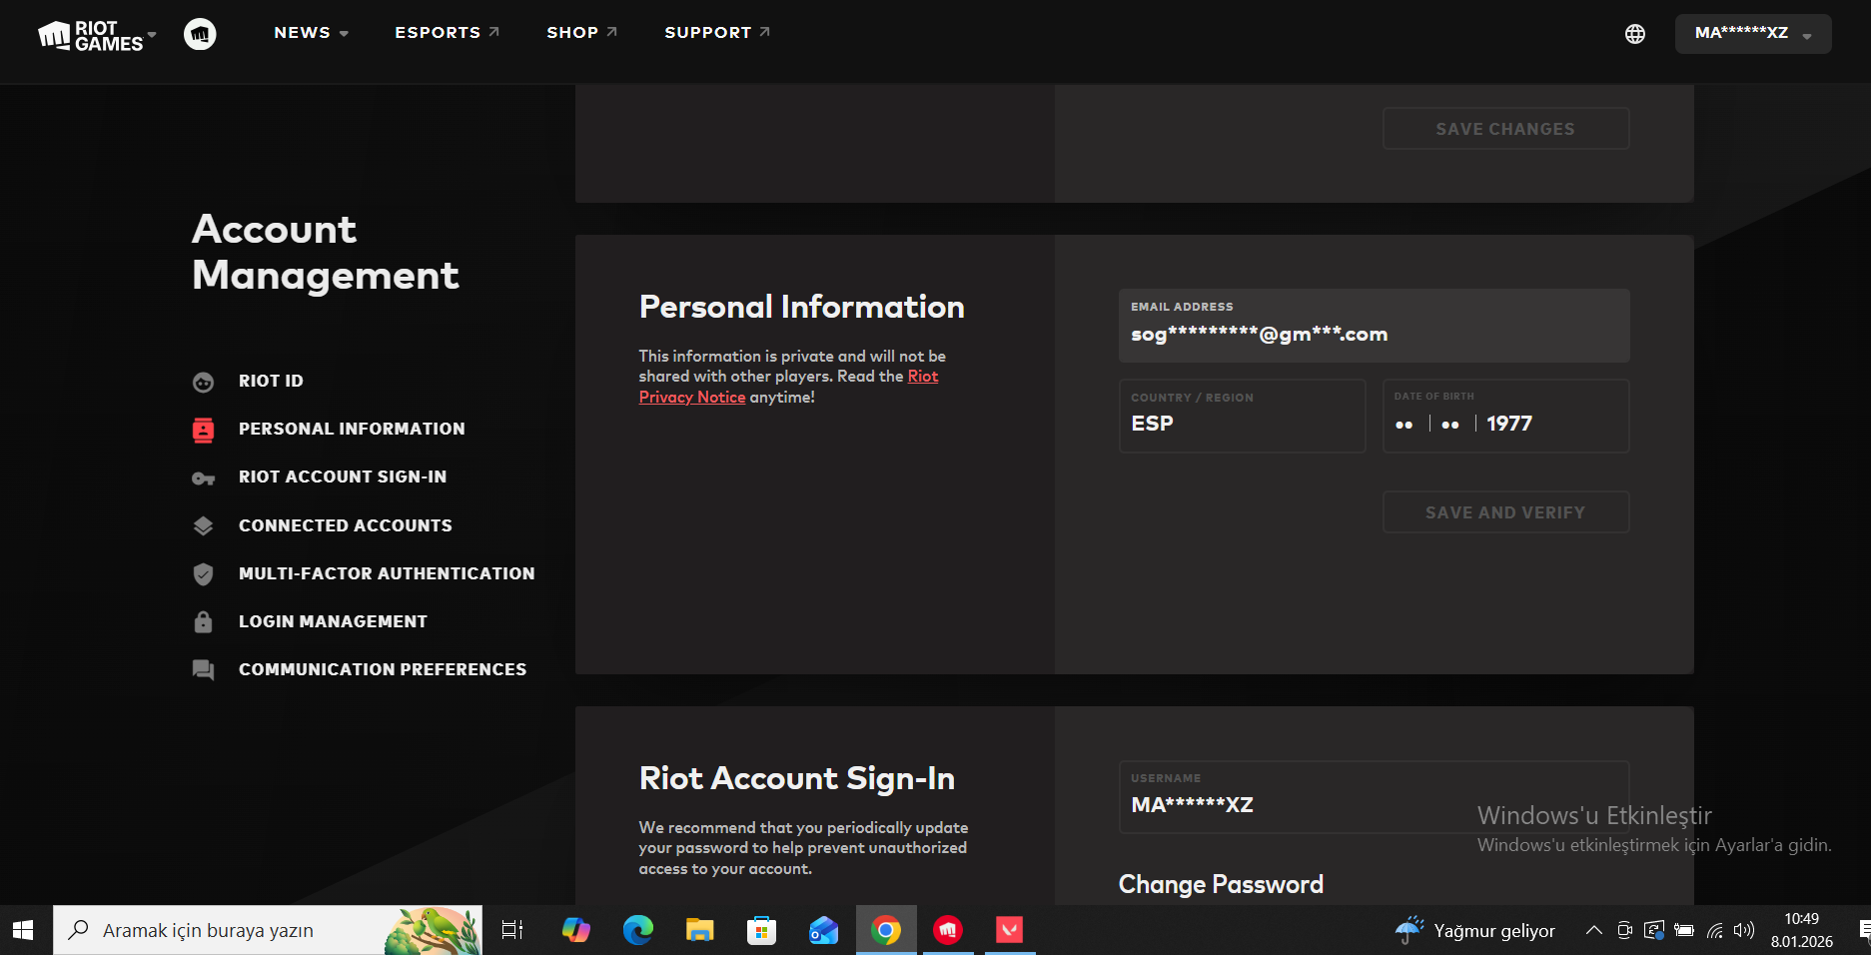
Task: Open File Explorer from the taskbar
Action: tap(699, 931)
